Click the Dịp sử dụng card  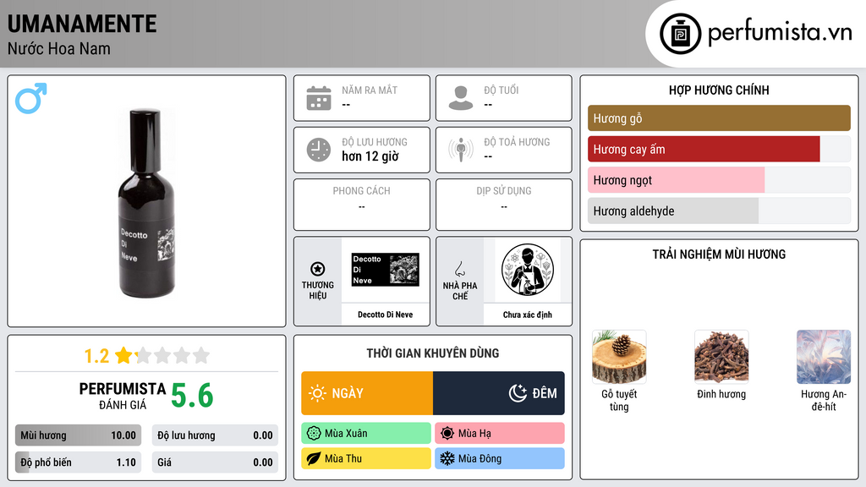click(504, 205)
